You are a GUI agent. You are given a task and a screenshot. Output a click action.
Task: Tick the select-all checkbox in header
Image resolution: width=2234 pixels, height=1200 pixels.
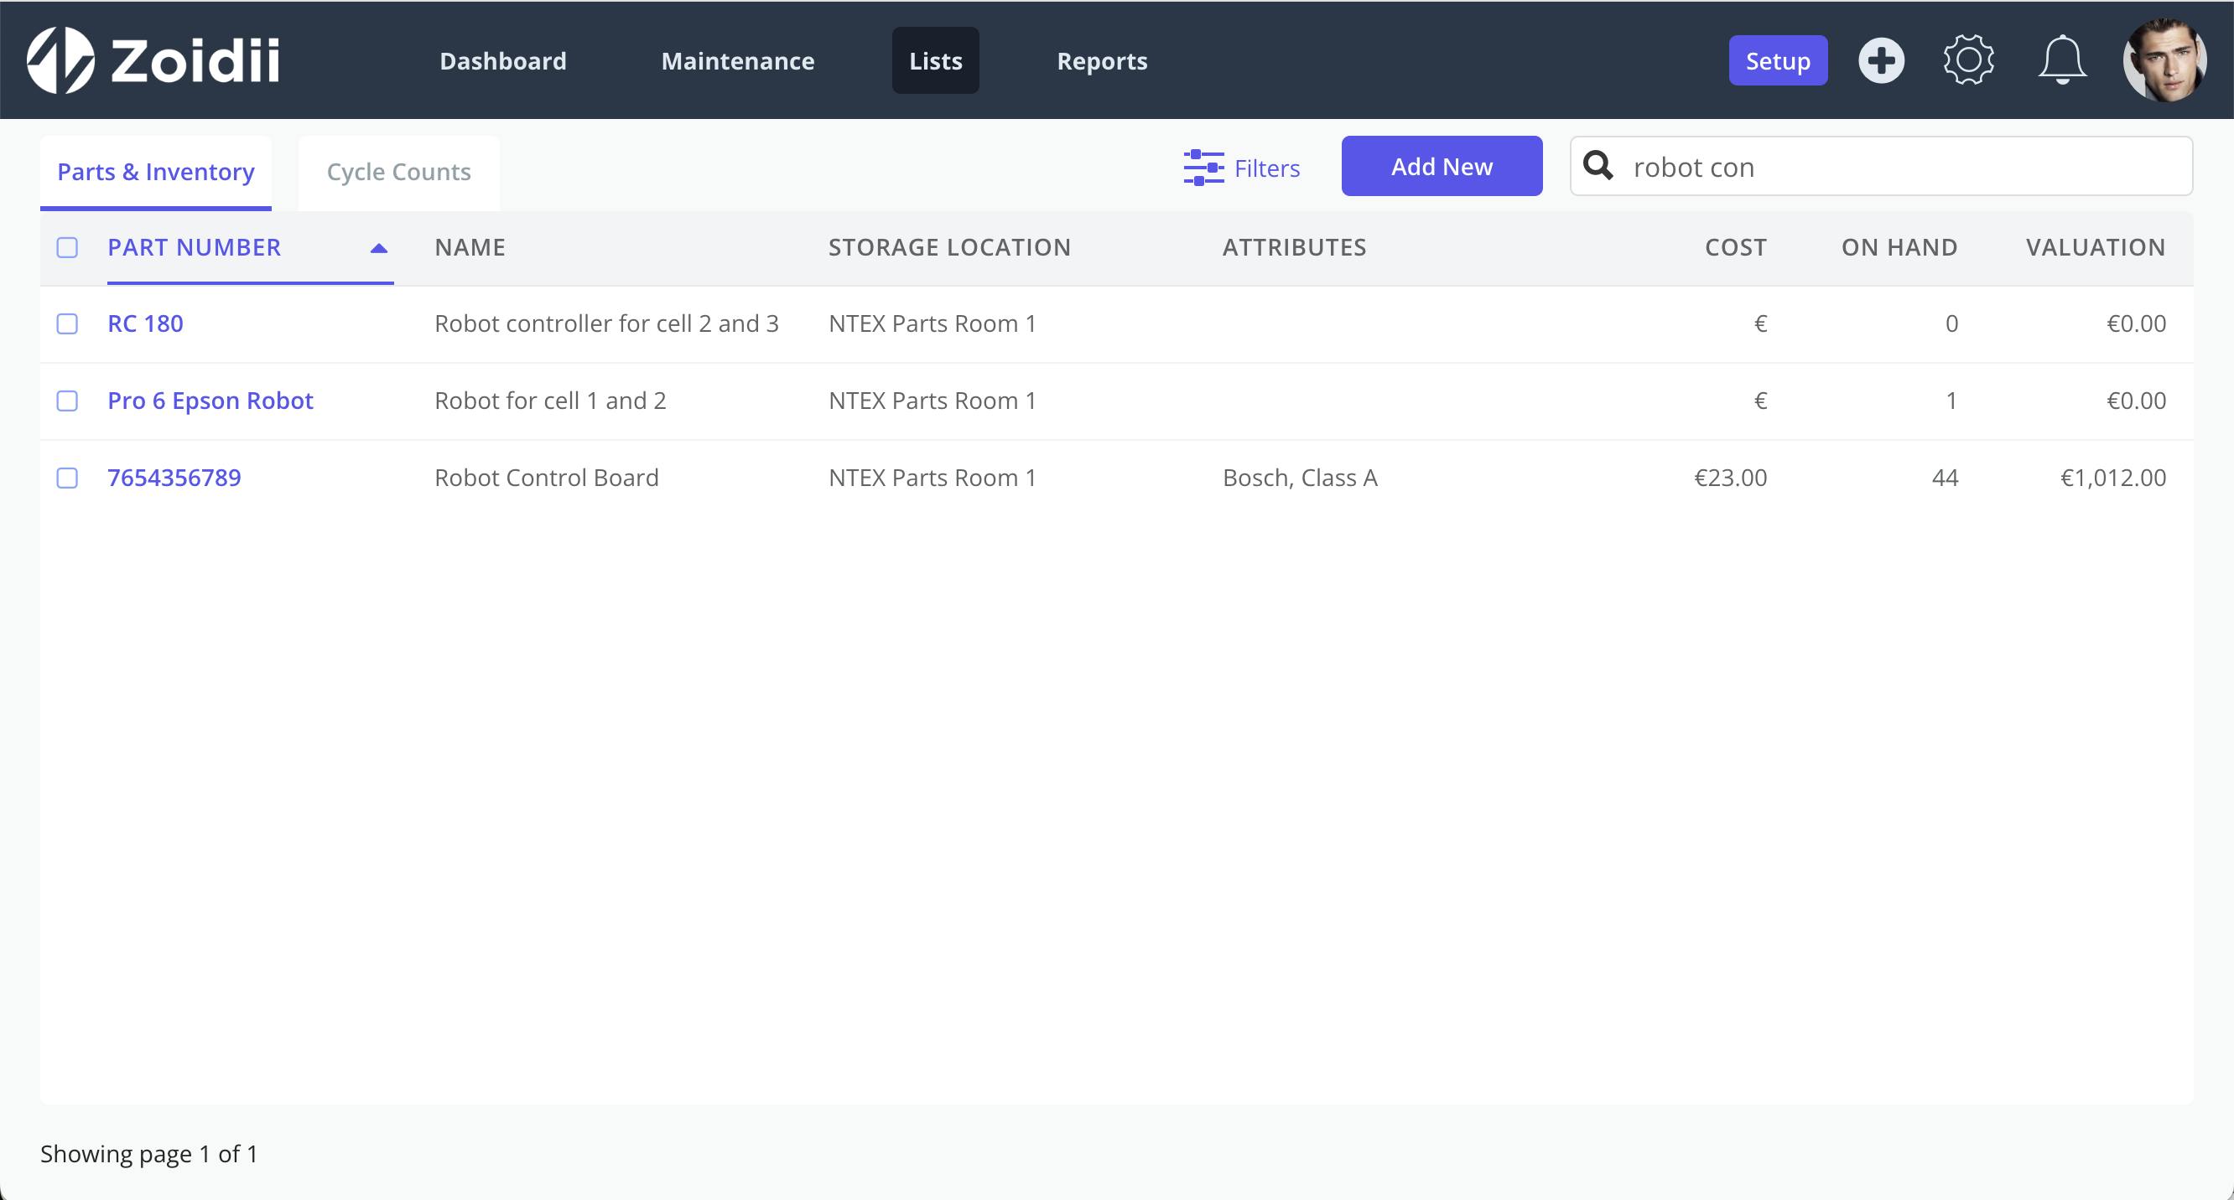coord(67,248)
